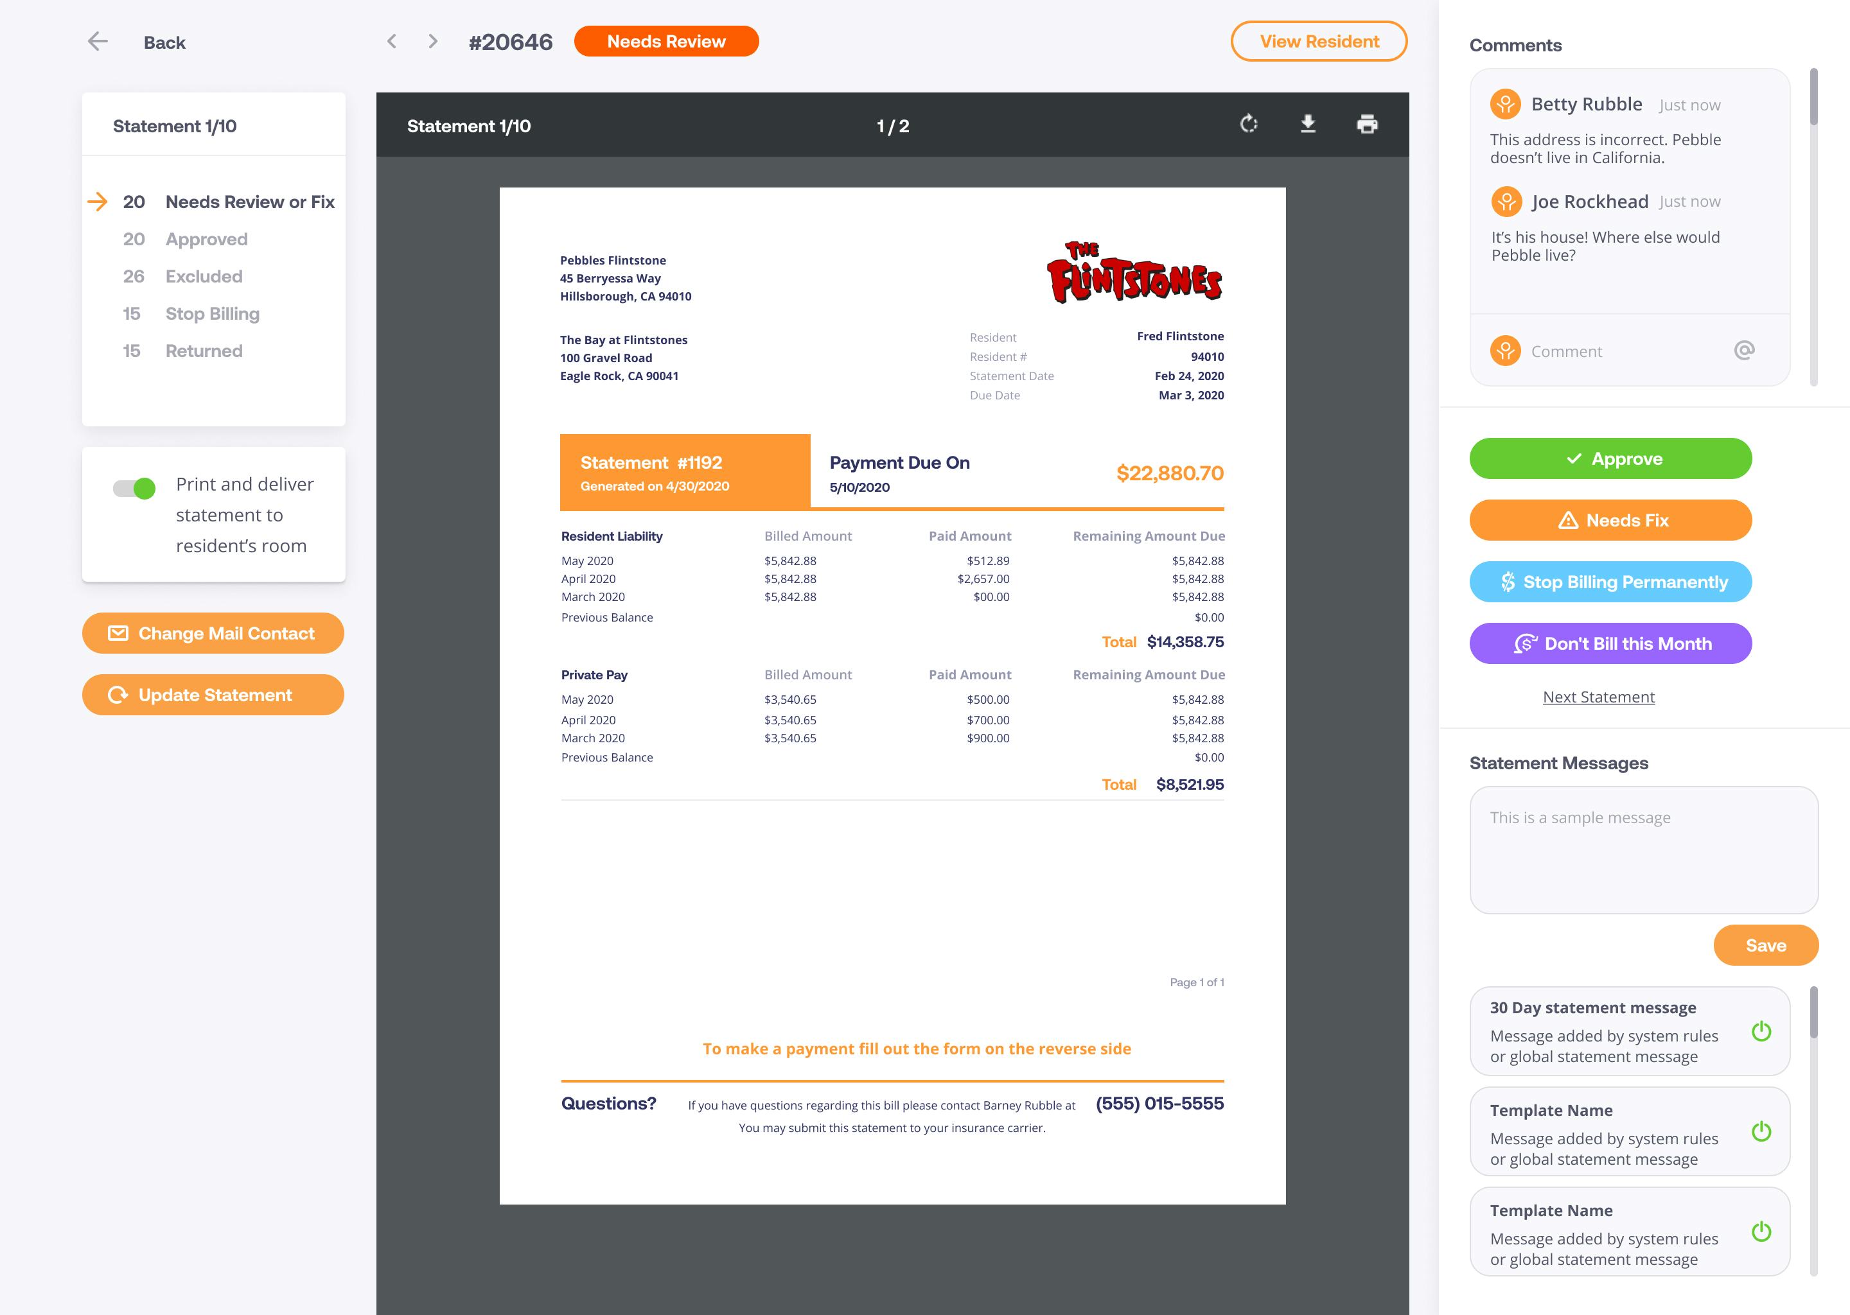The width and height of the screenshot is (1850, 1315).
Task: Click the refresh icon in the statement viewer toolbar
Action: [x=1247, y=125]
